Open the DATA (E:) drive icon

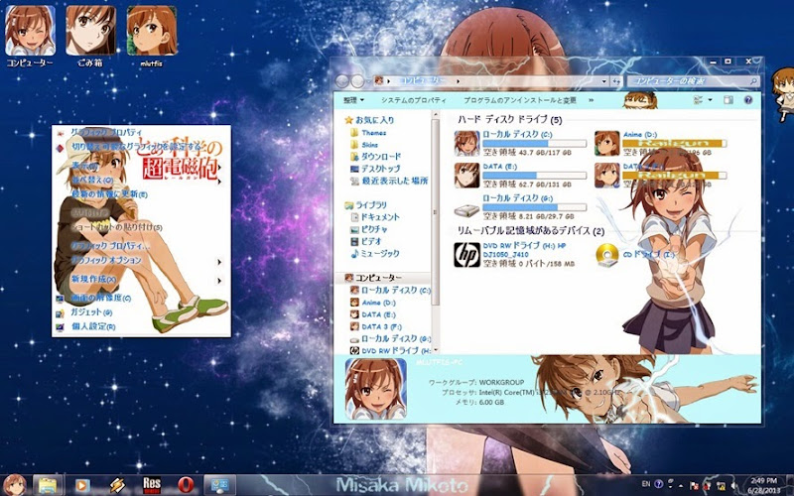tap(466, 176)
